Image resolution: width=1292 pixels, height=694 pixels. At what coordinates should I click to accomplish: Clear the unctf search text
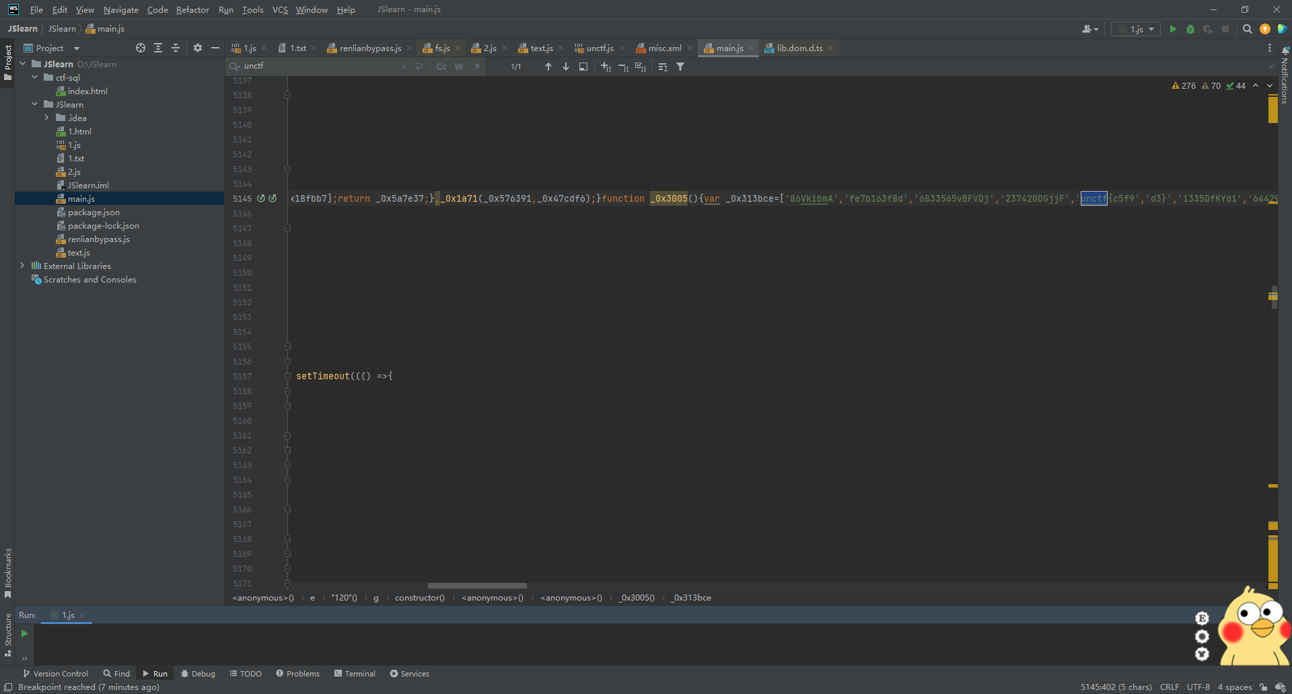404,67
